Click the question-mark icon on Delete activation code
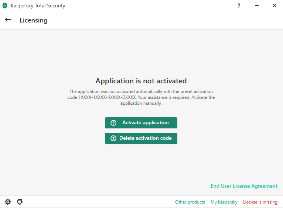Image resolution: width=283 pixels, height=208 pixels. [114, 138]
